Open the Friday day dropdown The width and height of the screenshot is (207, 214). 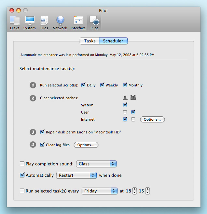(x=100, y=191)
